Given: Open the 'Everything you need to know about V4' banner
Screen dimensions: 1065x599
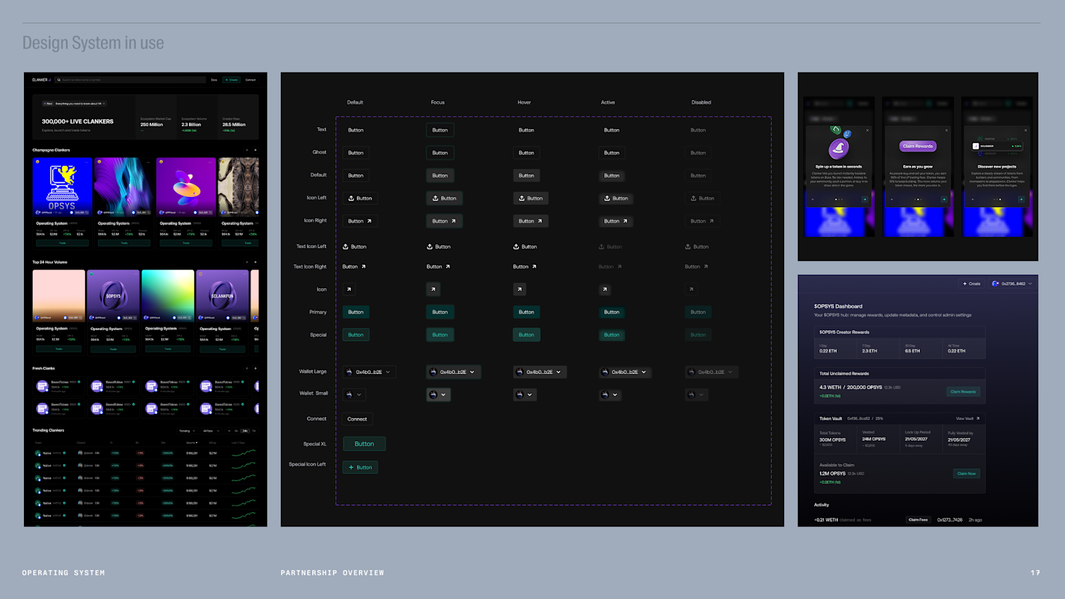Looking at the screenshot, I should coord(75,104).
